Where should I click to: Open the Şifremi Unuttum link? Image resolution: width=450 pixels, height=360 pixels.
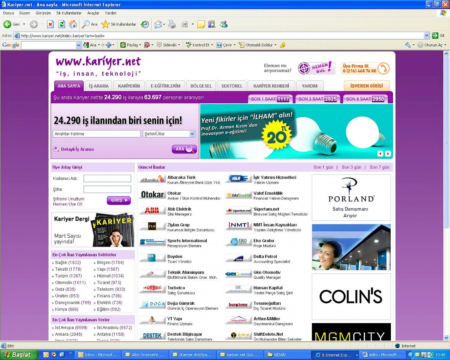point(69,199)
